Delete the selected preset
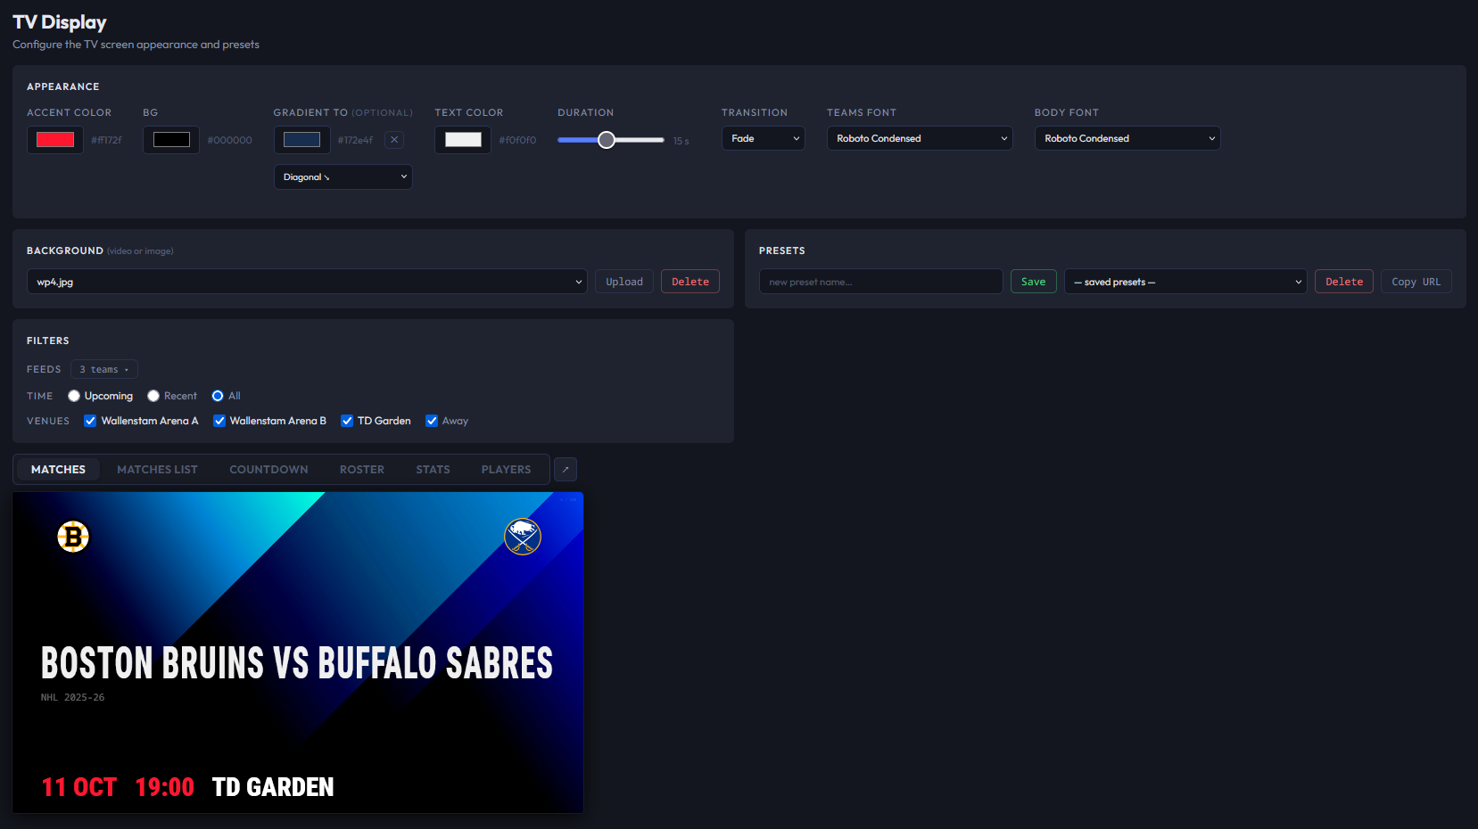This screenshot has width=1478, height=829. click(1344, 282)
